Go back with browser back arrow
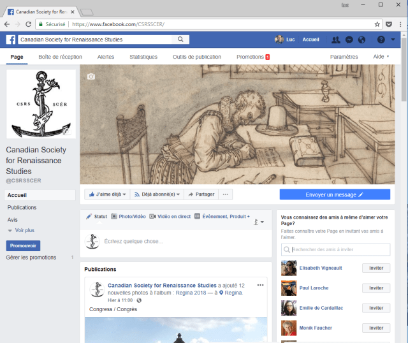Screen dimensions: 408x343 (7, 24)
